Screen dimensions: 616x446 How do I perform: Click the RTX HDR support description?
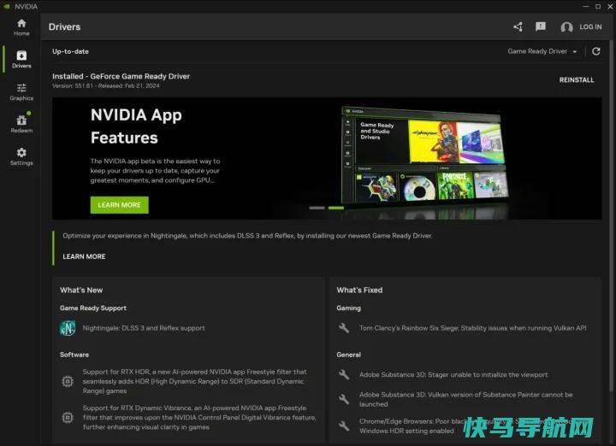194,381
